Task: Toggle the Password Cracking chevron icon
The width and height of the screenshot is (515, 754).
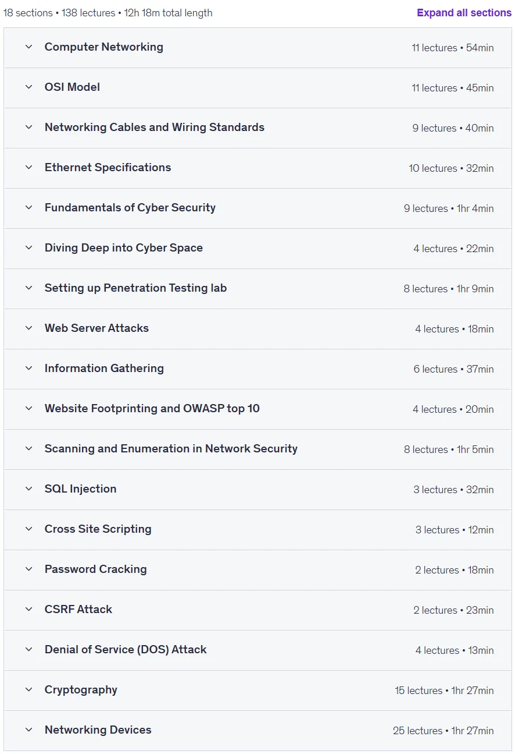Action: click(28, 569)
